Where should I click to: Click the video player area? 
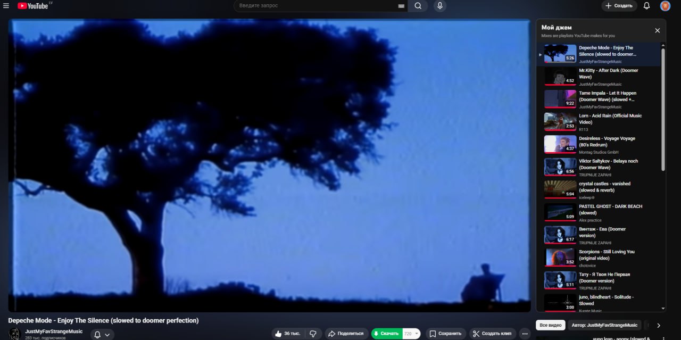pos(269,165)
